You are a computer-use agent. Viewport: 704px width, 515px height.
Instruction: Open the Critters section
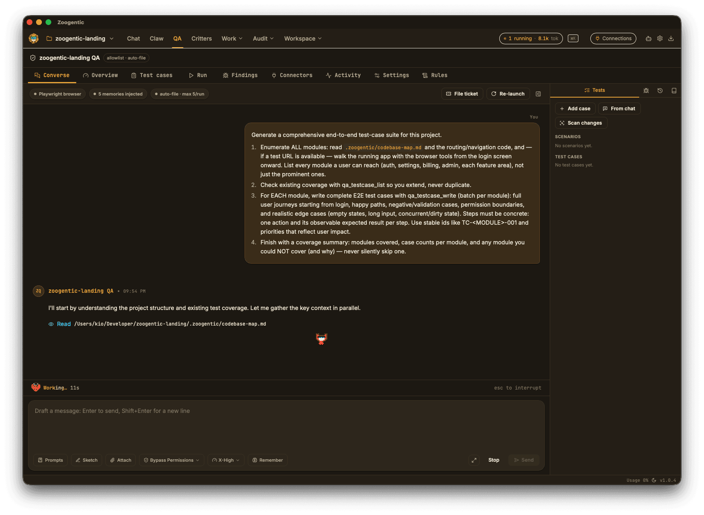pos(201,39)
